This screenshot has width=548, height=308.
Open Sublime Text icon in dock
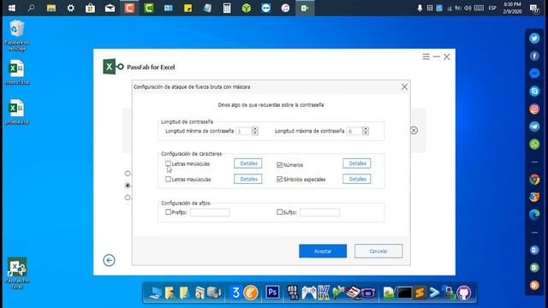click(x=420, y=293)
